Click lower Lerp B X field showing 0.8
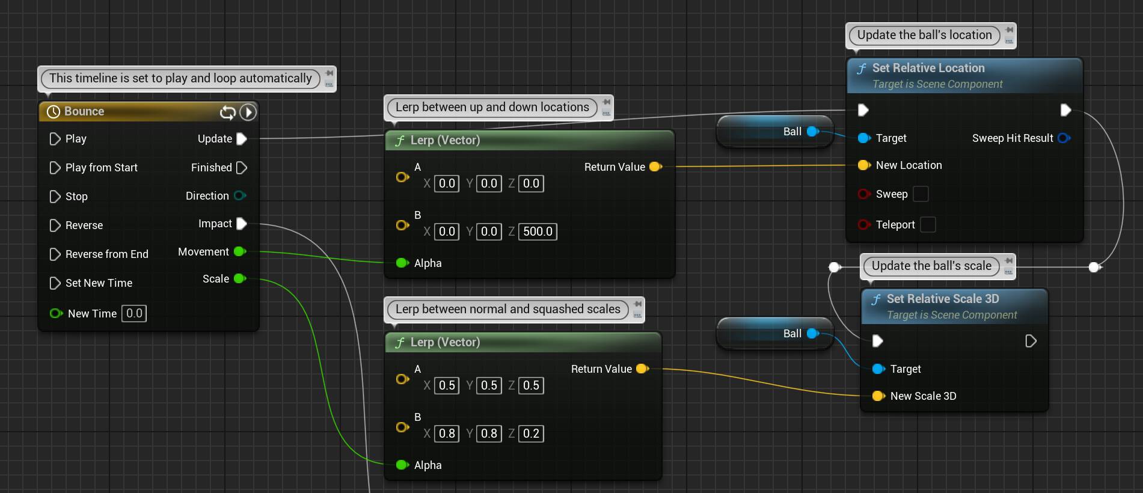Viewport: 1143px width, 493px height. [447, 433]
